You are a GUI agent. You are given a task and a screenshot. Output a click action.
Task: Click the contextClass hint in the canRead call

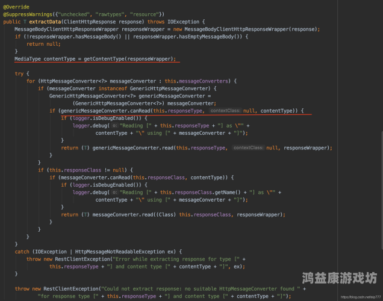point(225,111)
